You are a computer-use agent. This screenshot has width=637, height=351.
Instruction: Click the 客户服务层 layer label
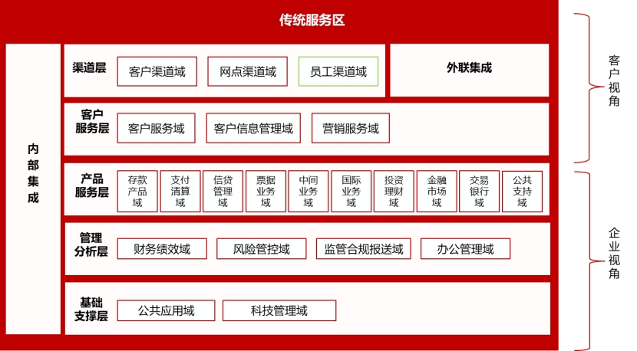click(x=92, y=121)
